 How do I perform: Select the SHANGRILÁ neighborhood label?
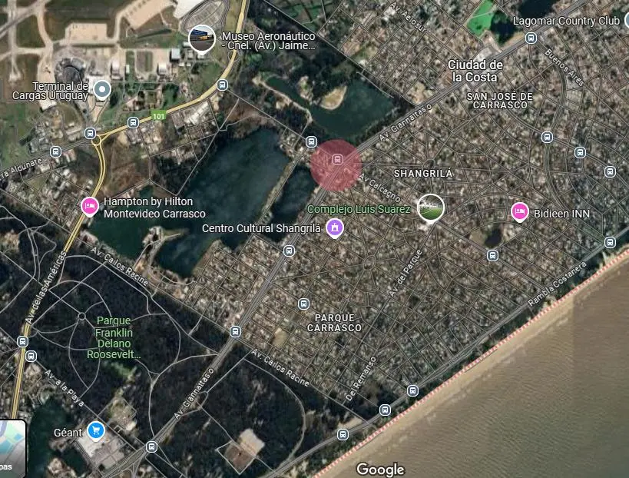tap(423, 174)
